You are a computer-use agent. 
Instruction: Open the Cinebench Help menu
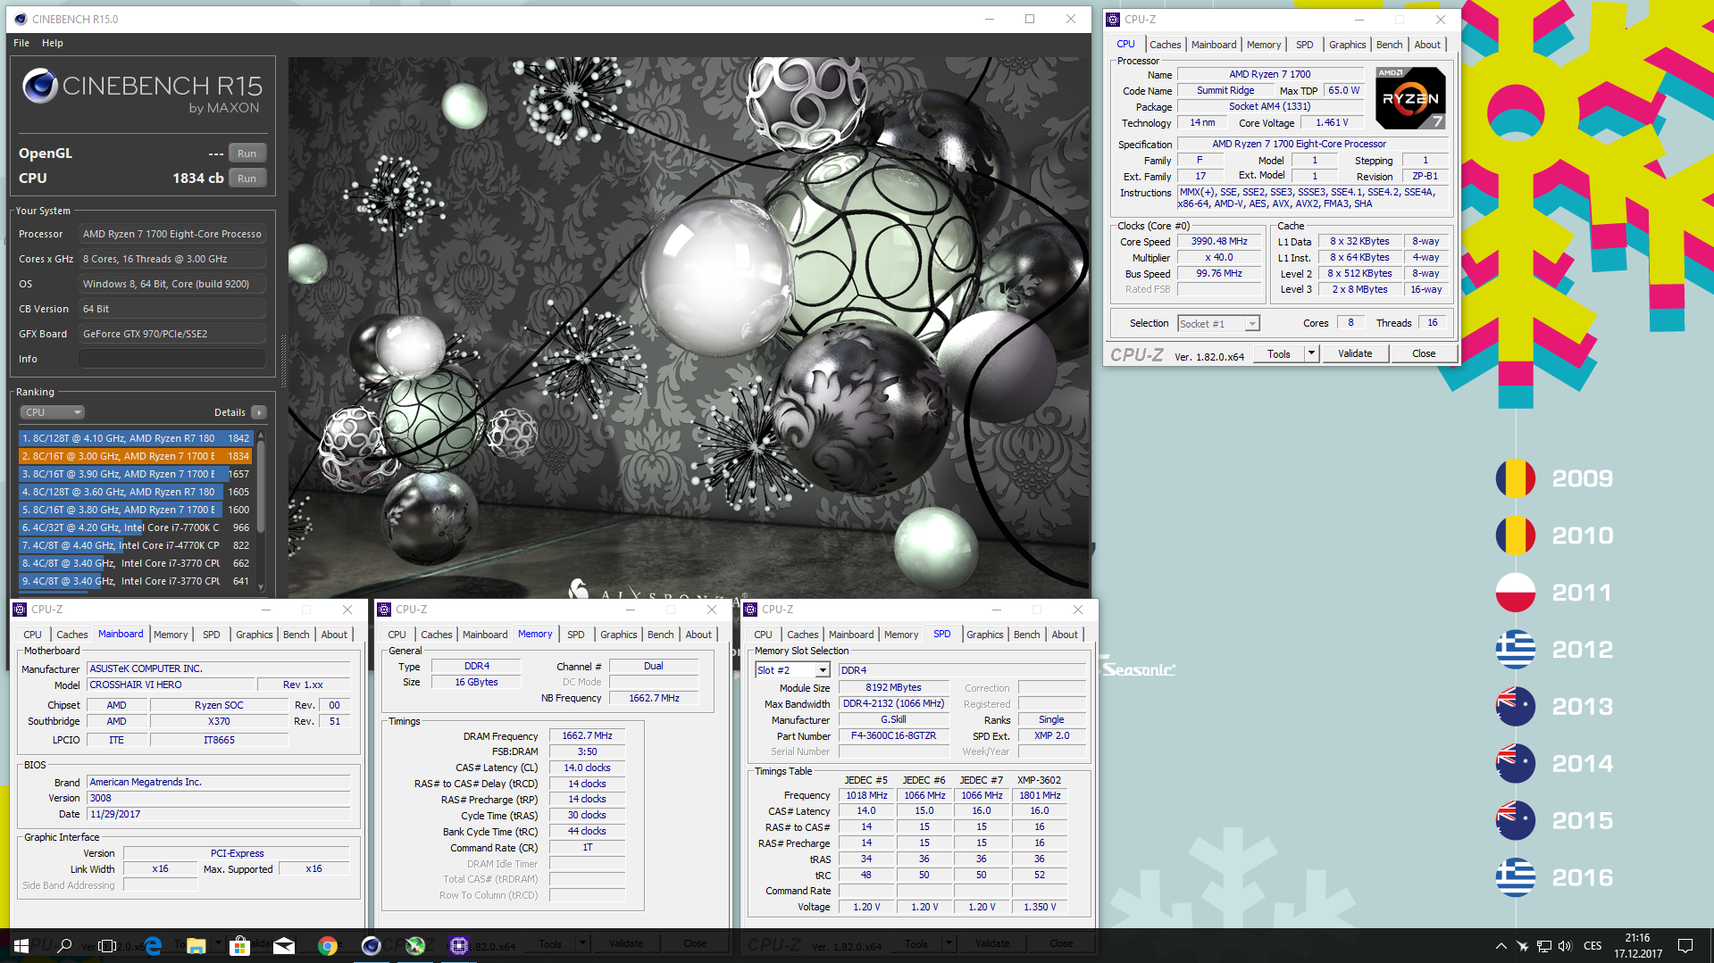(53, 43)
